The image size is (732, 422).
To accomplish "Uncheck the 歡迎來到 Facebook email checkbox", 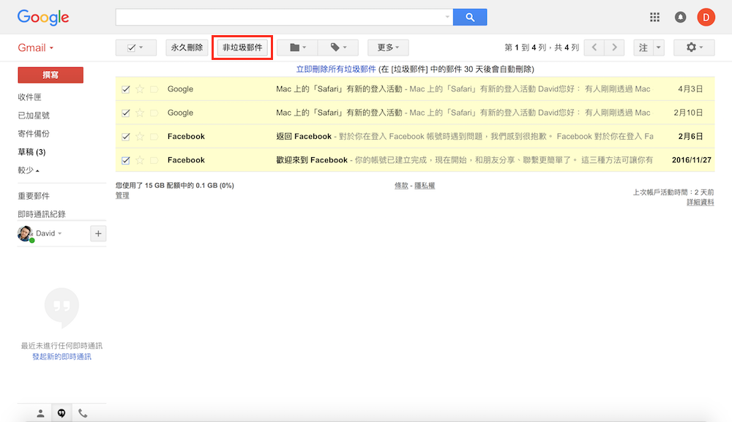I will pyautogui.click(x=126, y=160).
